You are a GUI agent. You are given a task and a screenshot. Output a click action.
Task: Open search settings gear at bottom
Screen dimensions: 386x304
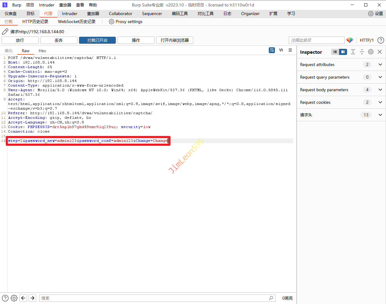point(14,298)
